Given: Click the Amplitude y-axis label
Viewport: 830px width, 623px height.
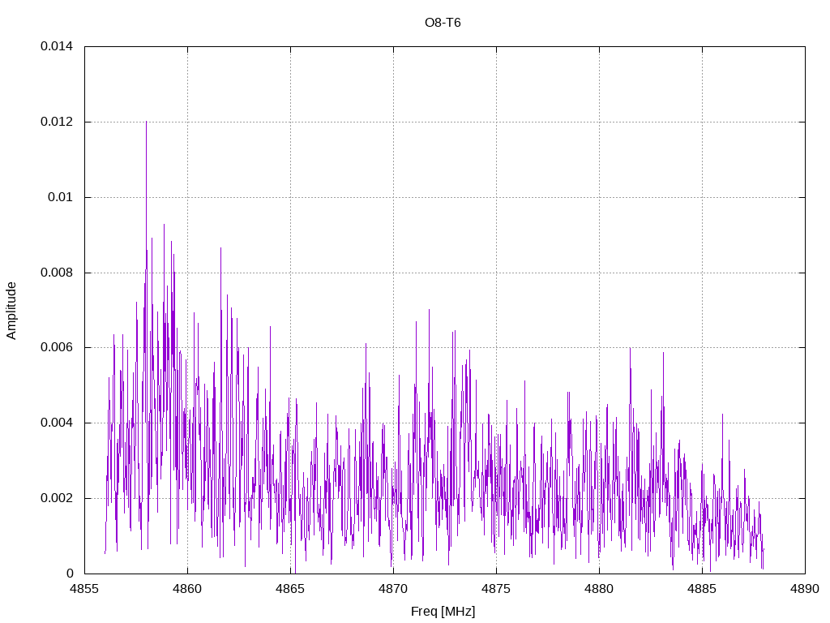Looking at the screenshot, I should [x=11, y=311].
